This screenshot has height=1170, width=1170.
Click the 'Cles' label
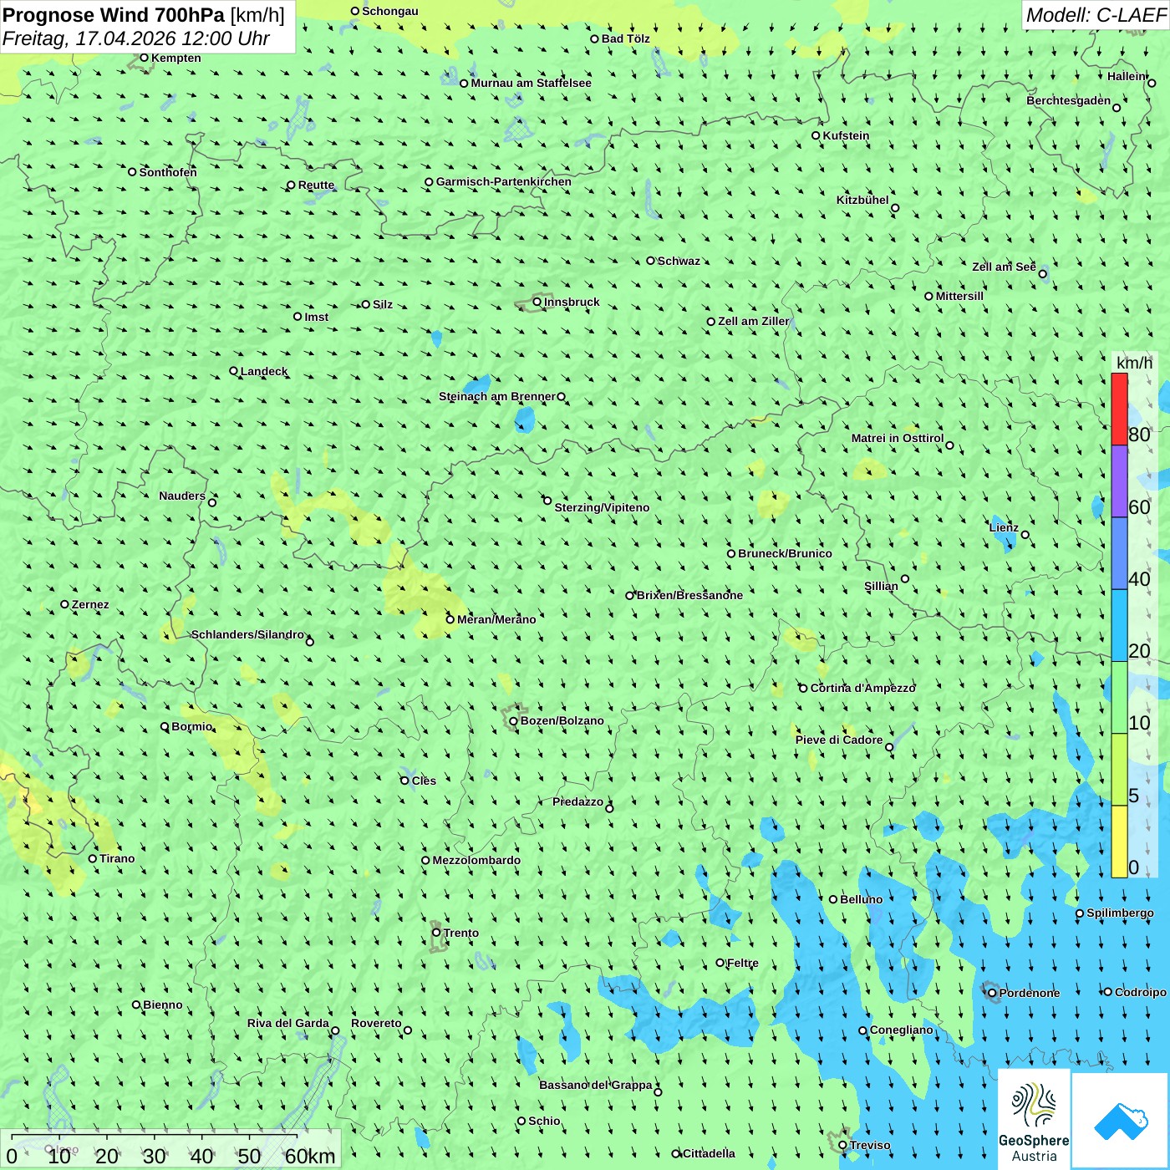pyautogui.click(x=425, y=781)
